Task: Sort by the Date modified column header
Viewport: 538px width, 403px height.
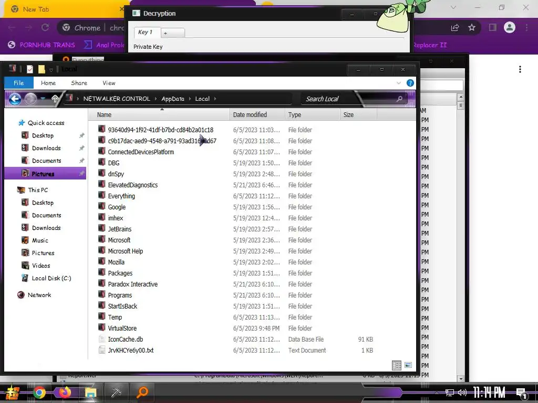Action: [x=257, y=115]
